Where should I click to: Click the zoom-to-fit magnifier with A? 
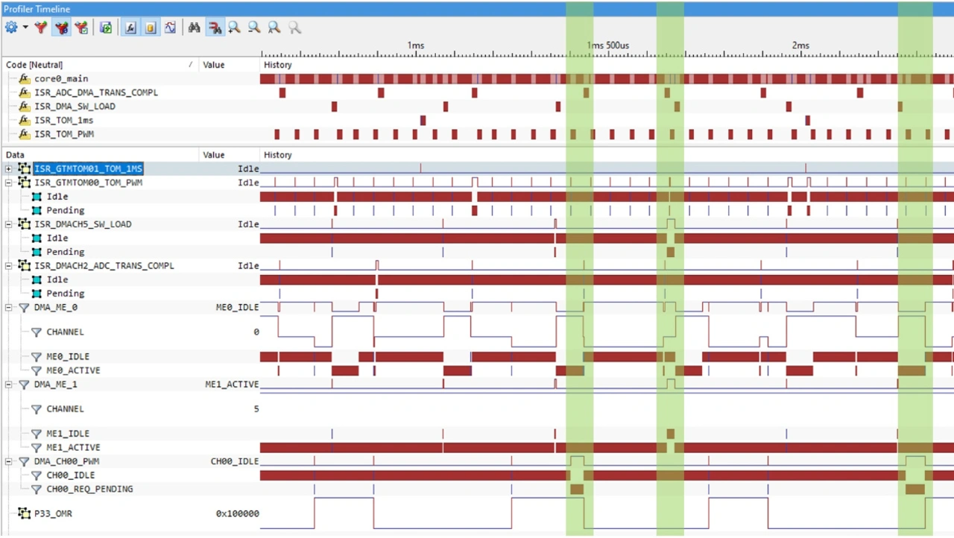pos(274,28)
